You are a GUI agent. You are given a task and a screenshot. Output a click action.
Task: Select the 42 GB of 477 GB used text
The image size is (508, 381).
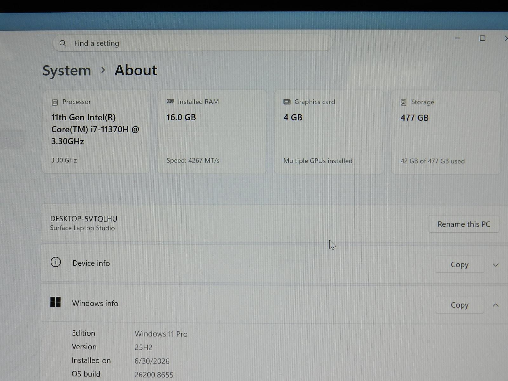tap(432, 161)
